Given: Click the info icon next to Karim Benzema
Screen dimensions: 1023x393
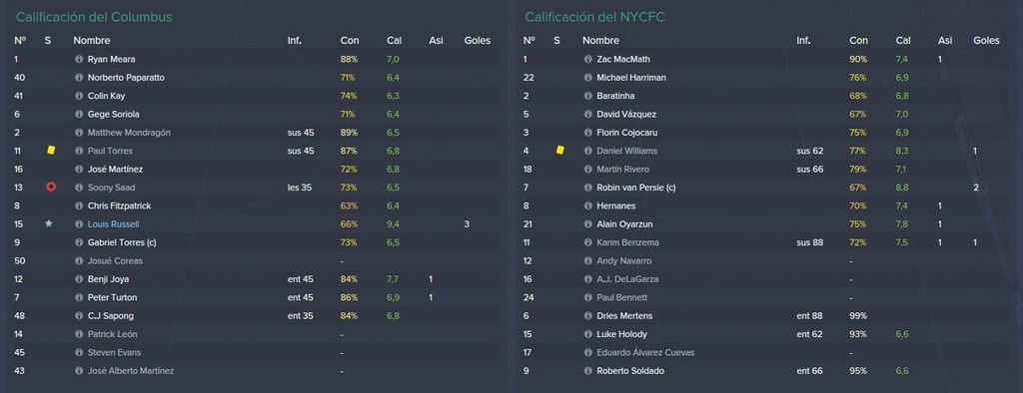Looking at the screenshot, I should (x=588, y=242).
